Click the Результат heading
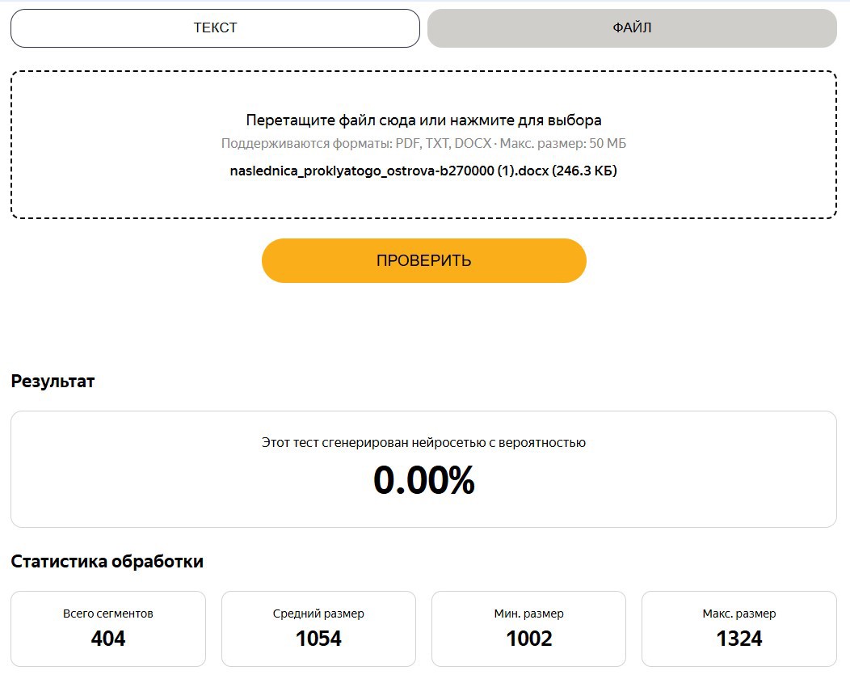The height and width of the screenshot is (679, 850). tap(53, 382)
